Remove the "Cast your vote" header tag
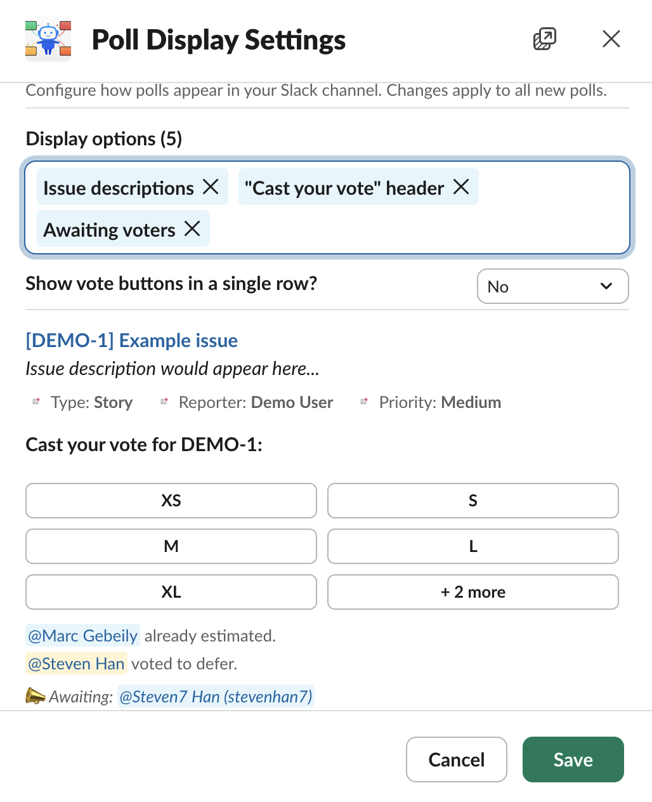The height and width of the screenshot is (802, 652). pyautogui.click(x=461, y=187)
